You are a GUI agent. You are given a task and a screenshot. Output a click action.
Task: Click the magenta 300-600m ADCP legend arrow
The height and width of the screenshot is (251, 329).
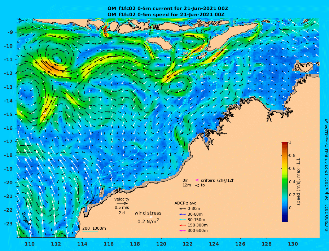click(x=183, y=231)
